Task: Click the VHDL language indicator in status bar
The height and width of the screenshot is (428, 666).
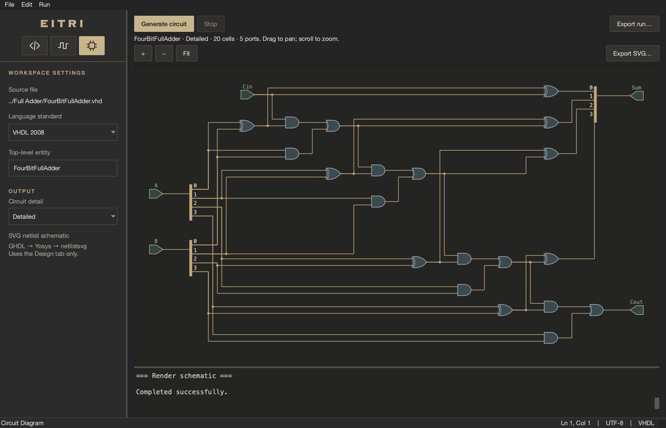Action: tap(646, 423)
